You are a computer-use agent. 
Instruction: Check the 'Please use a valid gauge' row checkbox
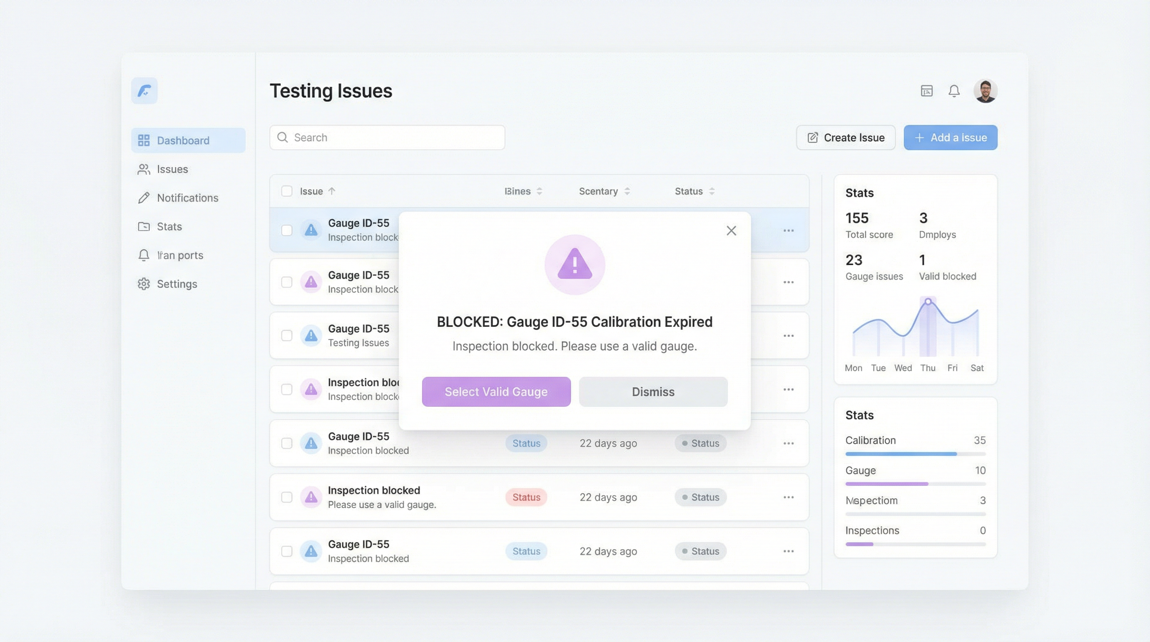287,497
